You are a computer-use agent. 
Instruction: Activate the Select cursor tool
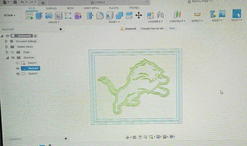(237, 13)
